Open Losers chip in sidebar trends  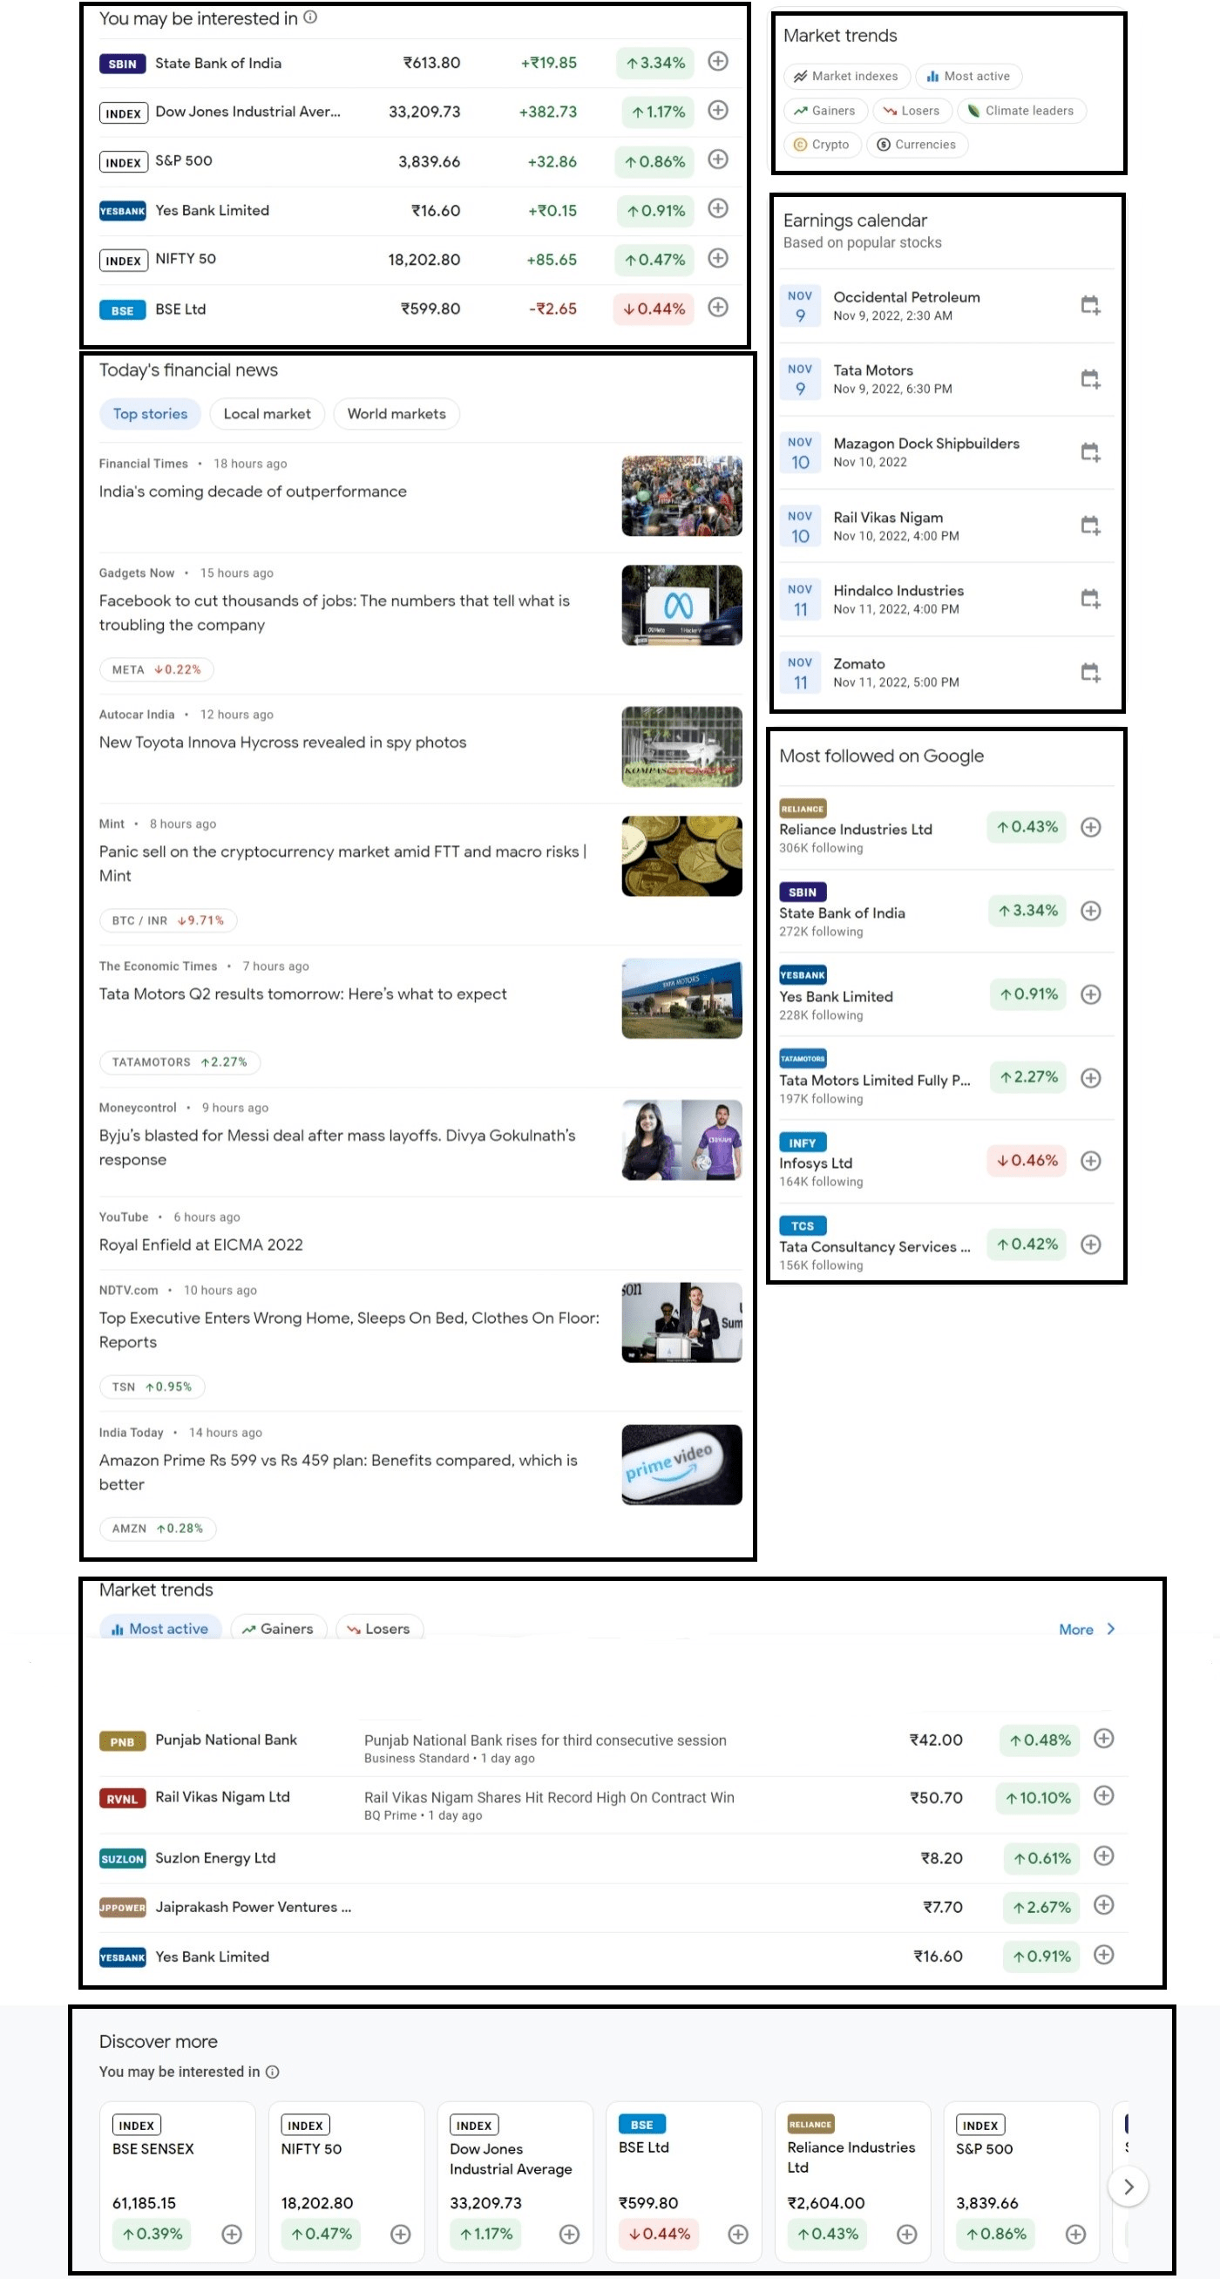point(912,111)
